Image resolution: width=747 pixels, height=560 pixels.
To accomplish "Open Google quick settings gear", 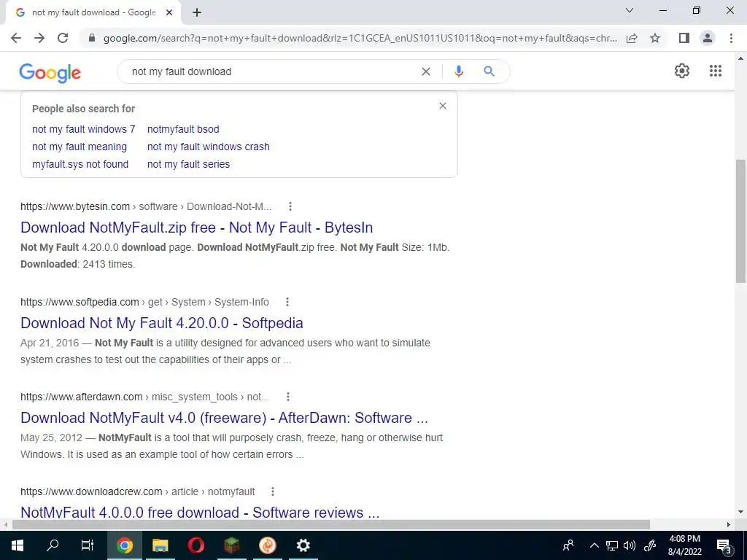I will (x=682, y=71).
